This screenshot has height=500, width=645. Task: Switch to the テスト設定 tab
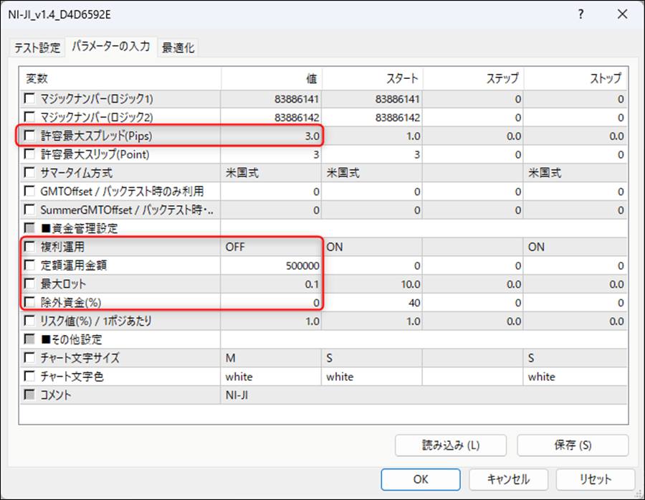pyautogui.click(x=37, y=47)
